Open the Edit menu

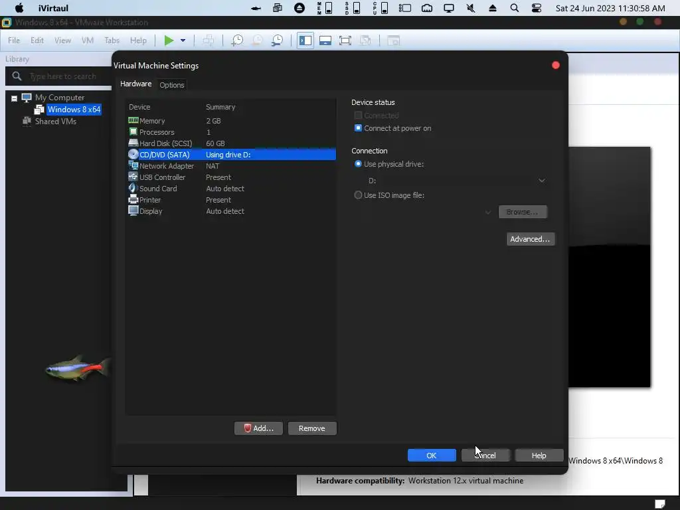37,41
